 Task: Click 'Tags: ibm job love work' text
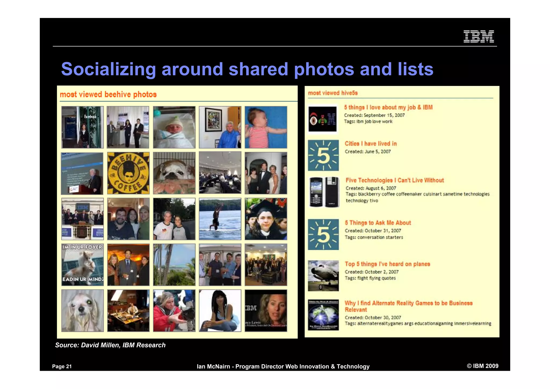pyautogui.click(x=368, y=121)
